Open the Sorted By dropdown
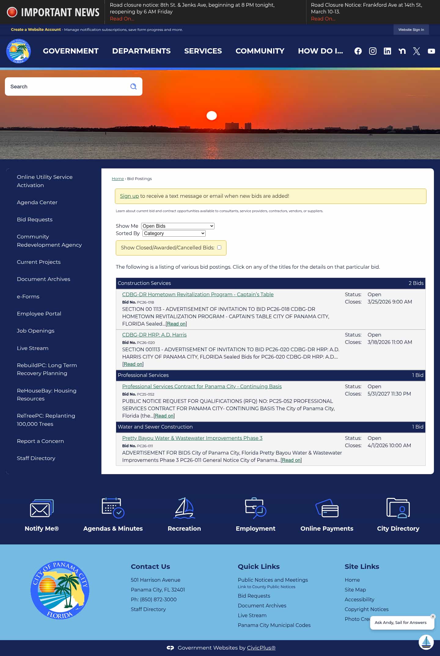 (x=174, y=233)
